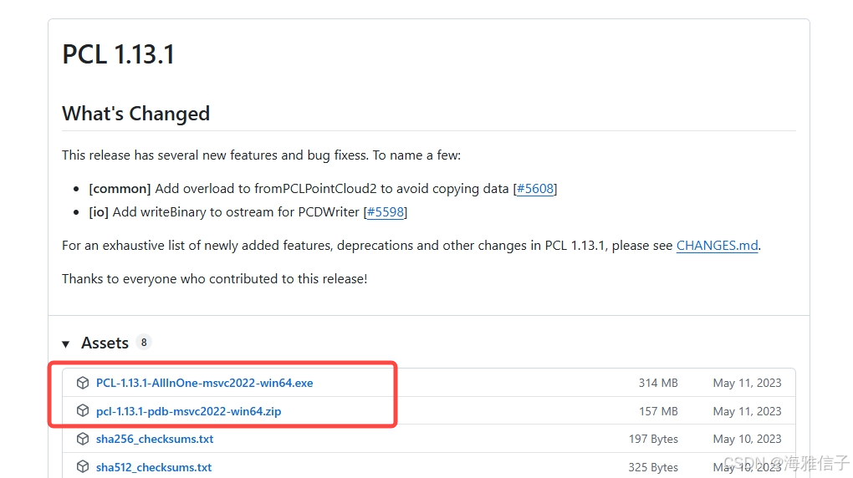Click the What's Changed heading
This screenshot has height=478, width=853.
coord(136,114)
